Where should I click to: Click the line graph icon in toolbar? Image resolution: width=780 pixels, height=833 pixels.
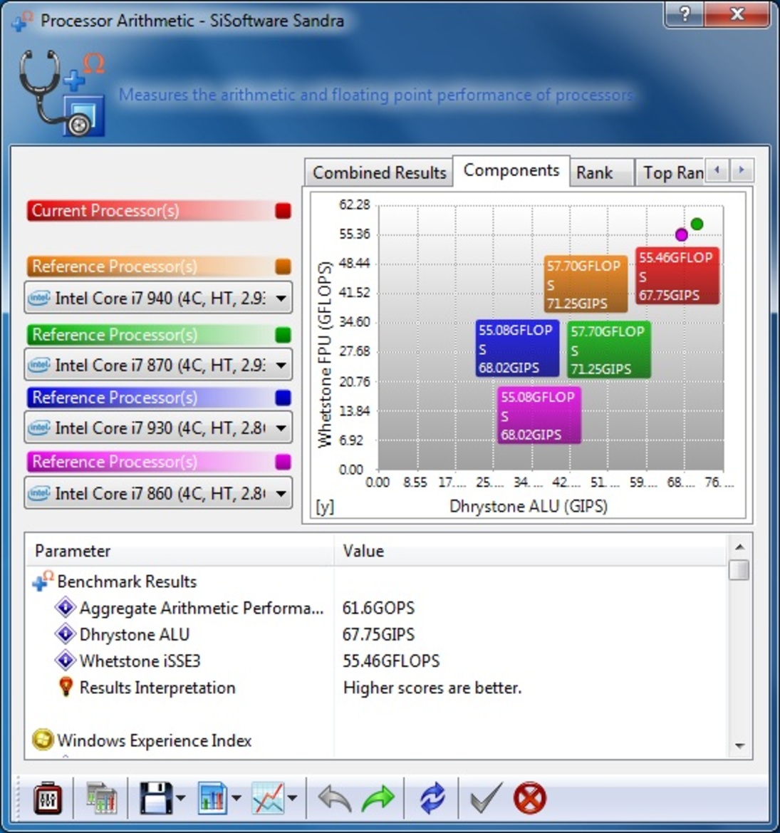[x=268, y=797]
